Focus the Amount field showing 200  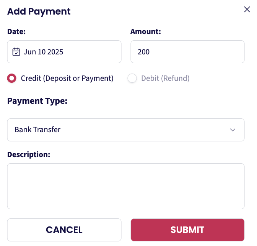187,52
